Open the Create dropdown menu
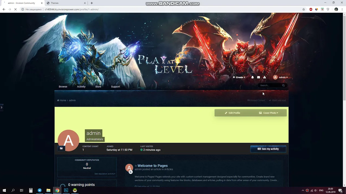This screenshot has width=346, height=194. [239, 77]
